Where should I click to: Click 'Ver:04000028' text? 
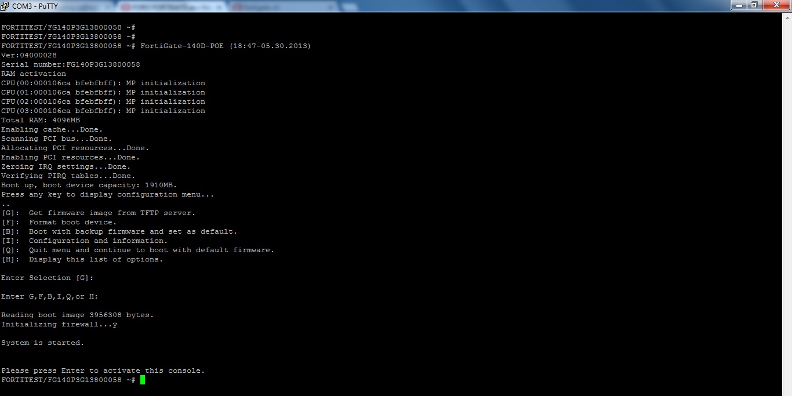coord(29,55)
